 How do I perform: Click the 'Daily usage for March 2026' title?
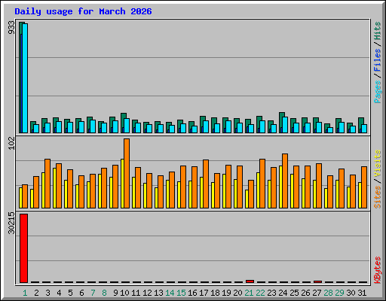(x=83, y=11)
